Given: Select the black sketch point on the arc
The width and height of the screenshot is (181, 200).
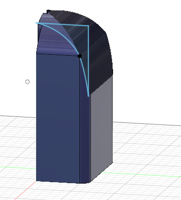Looking at the screenshot, I should point(80,56).
